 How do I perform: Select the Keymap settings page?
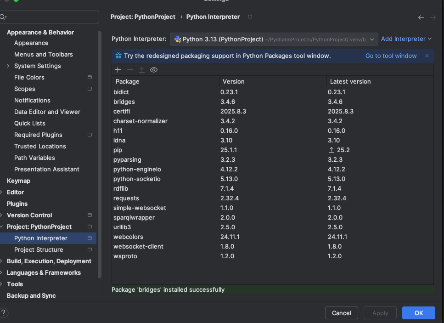(x=18, y=181)
